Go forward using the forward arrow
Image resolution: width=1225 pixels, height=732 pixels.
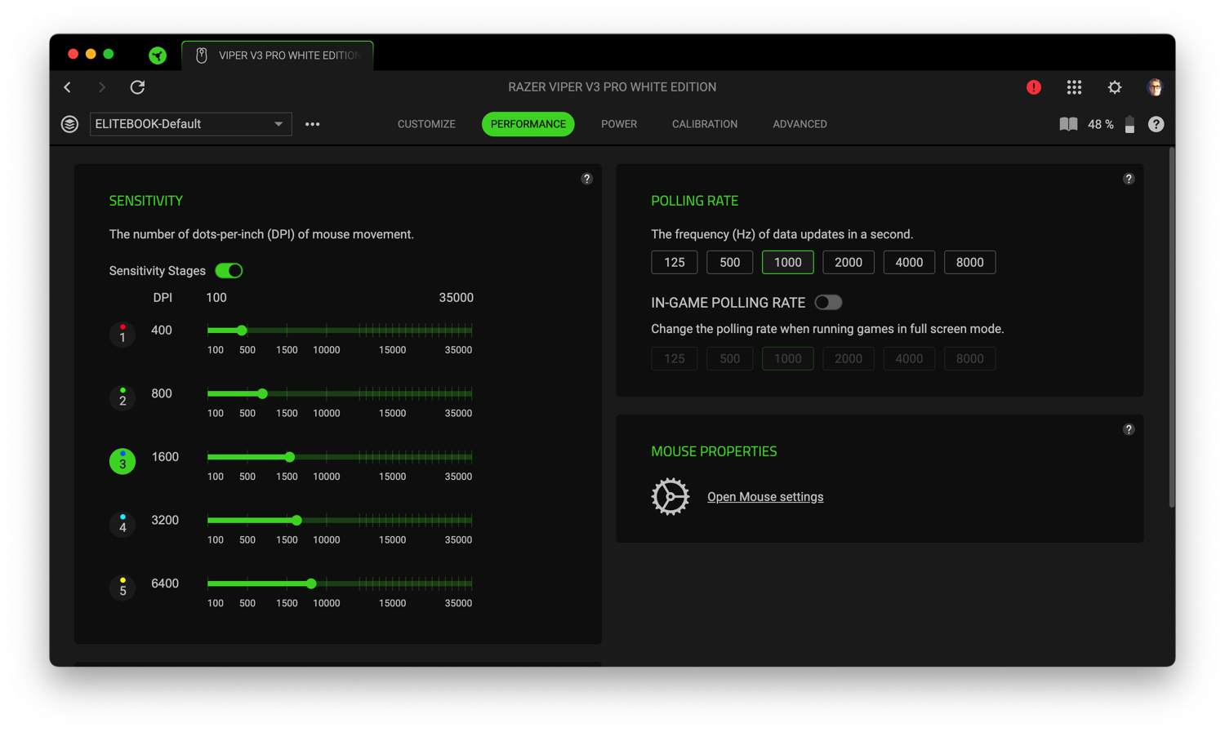click(102, 87)
